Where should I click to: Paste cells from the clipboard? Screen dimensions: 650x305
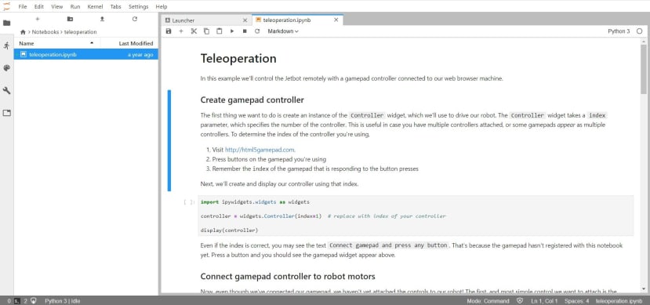click(x=220, y=31)
